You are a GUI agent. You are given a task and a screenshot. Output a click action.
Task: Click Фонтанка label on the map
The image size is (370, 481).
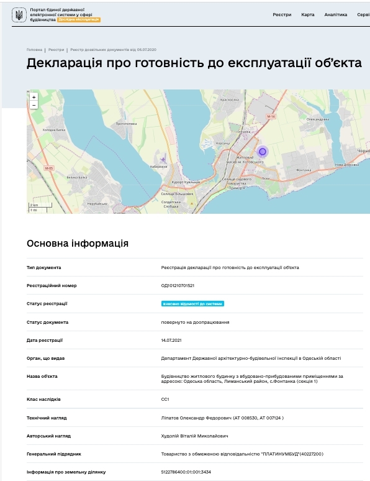pyautogui.click(x=304, y=170)
